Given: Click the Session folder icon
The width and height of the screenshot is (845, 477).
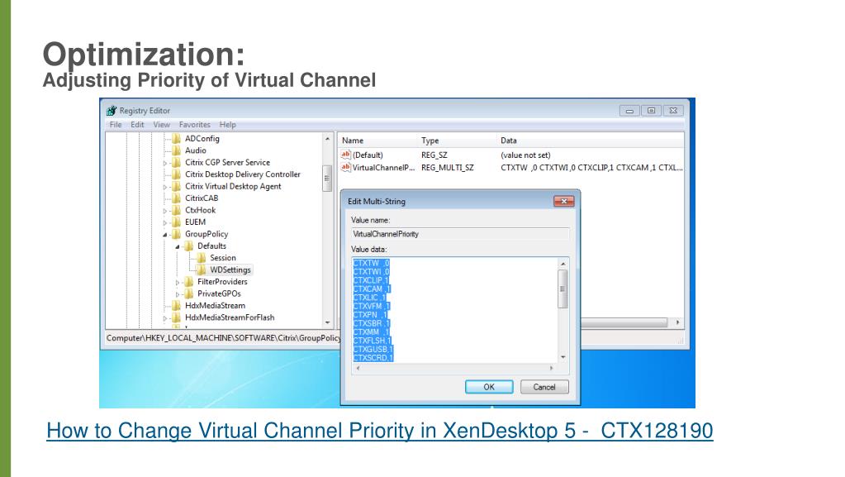Looking at the screenshot, I should 201,258.
